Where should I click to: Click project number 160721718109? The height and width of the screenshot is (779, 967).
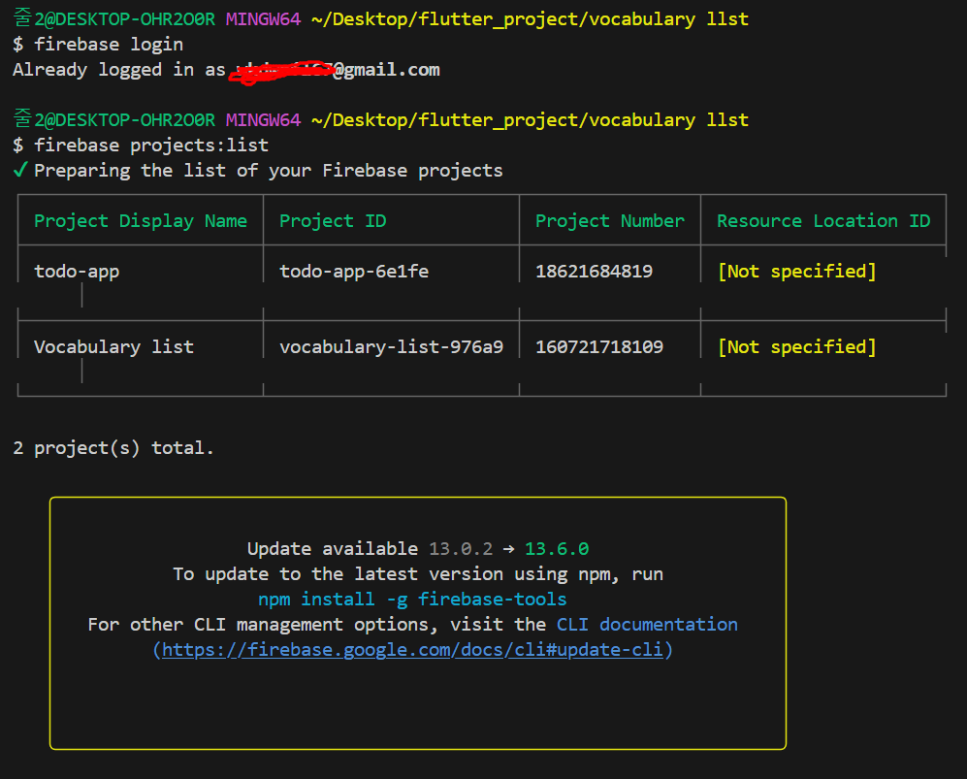coord(599,346)
